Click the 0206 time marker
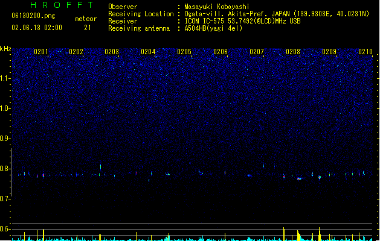Image resolution: width=380 pixels, height=241 pixels. (221, 52)
